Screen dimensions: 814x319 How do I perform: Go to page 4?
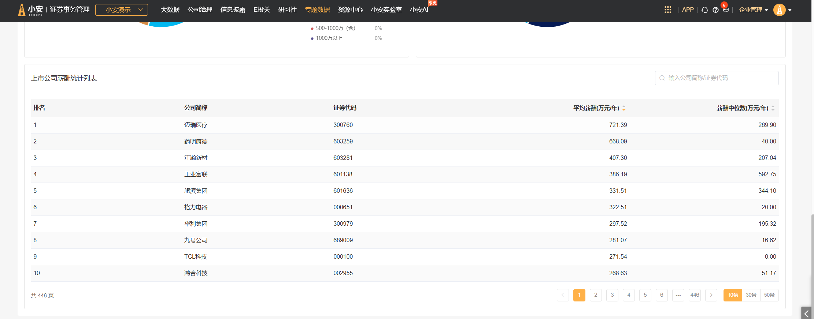[629, 295]
